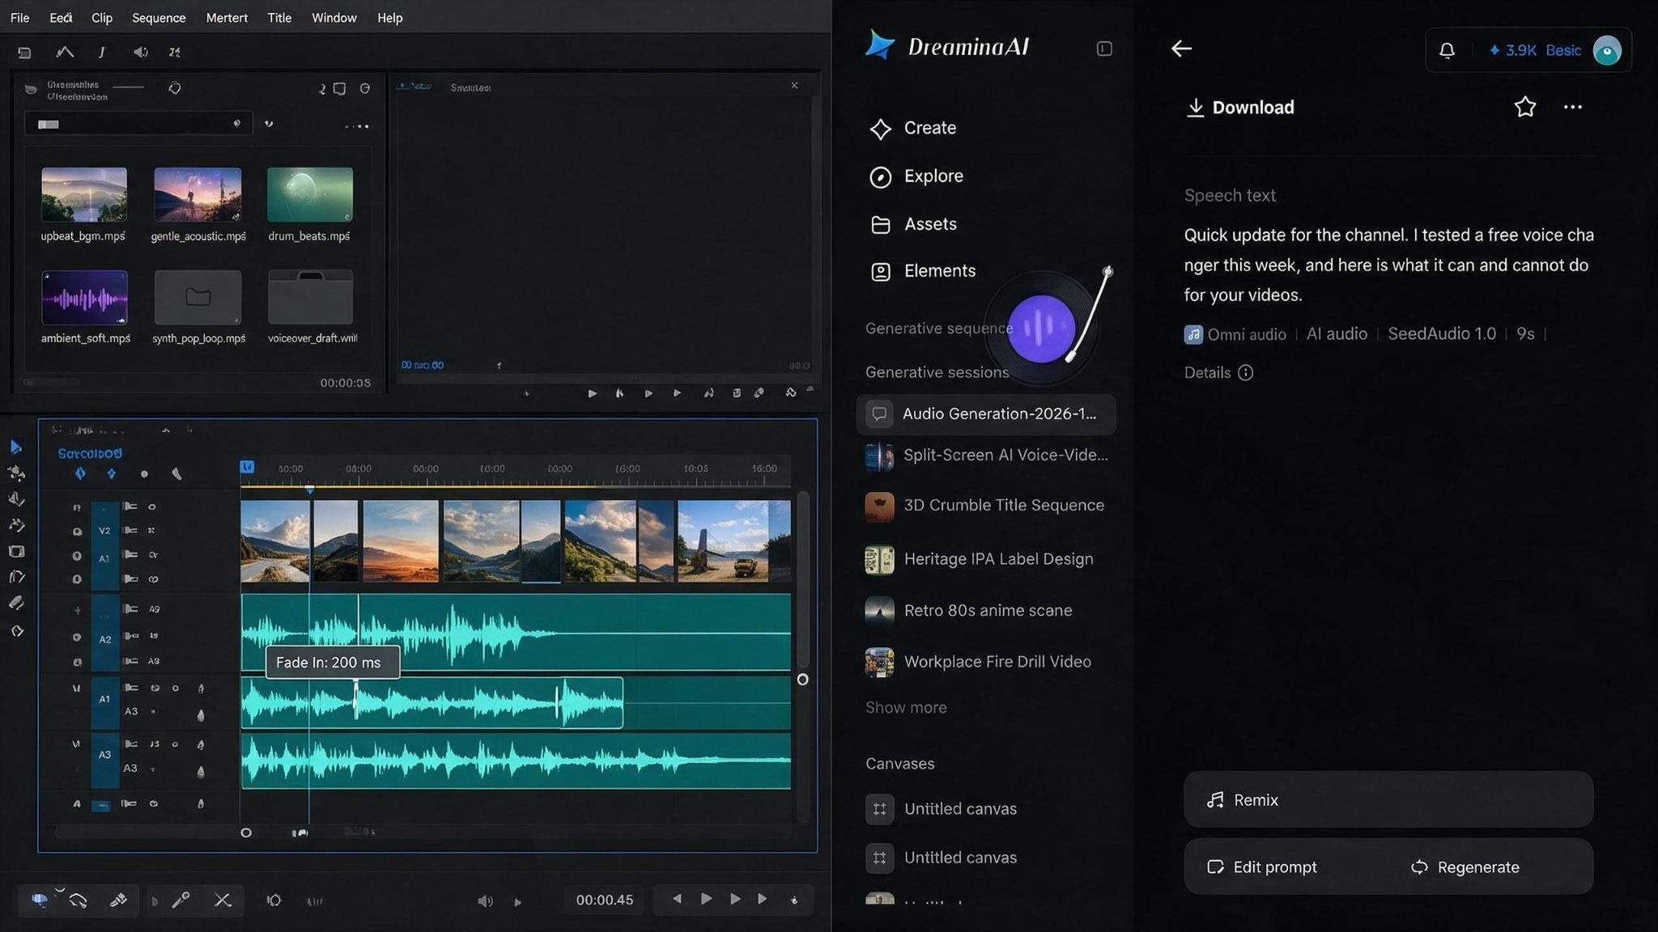Open the Create section

[x=912, y=128]
